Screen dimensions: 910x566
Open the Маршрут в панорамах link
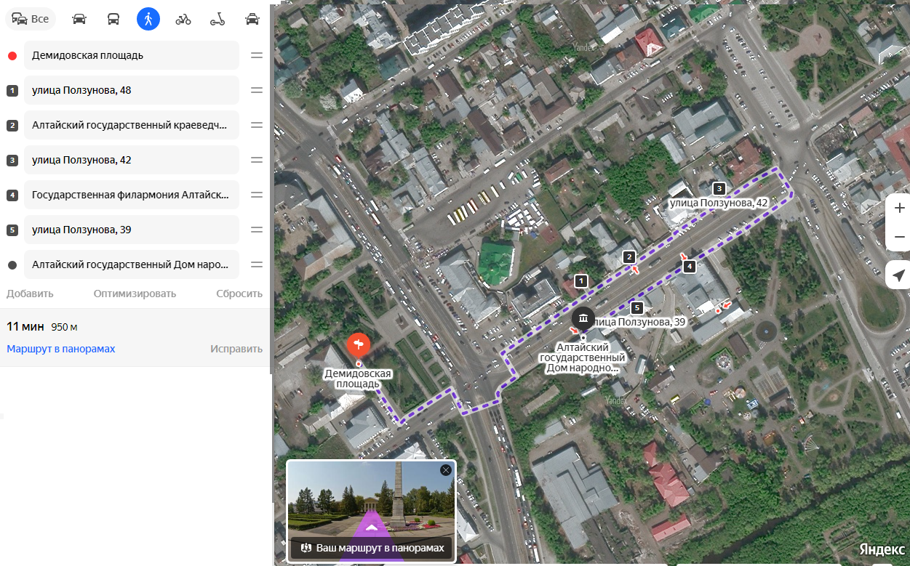[x=61, y=349]
